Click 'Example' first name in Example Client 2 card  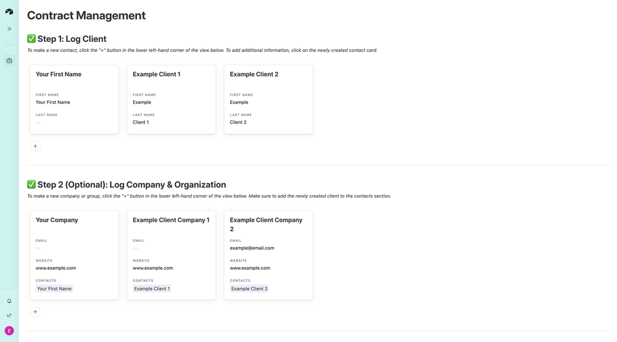[239, 102]
